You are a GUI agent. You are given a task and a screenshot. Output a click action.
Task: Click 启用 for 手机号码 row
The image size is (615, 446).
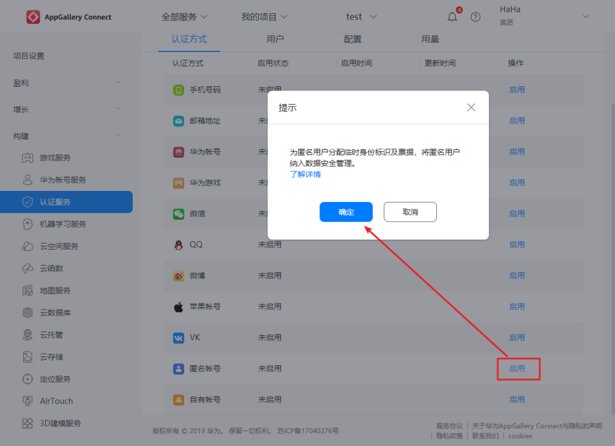(x=516, y=90)
